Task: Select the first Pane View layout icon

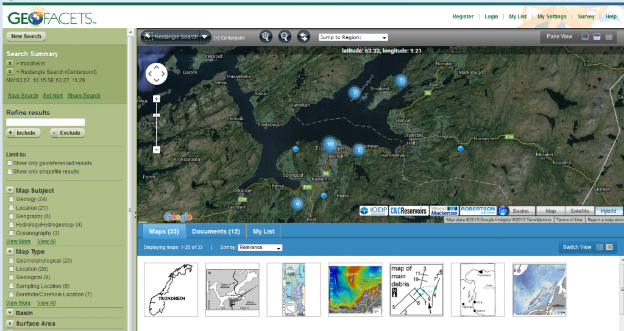Action: 586,37
